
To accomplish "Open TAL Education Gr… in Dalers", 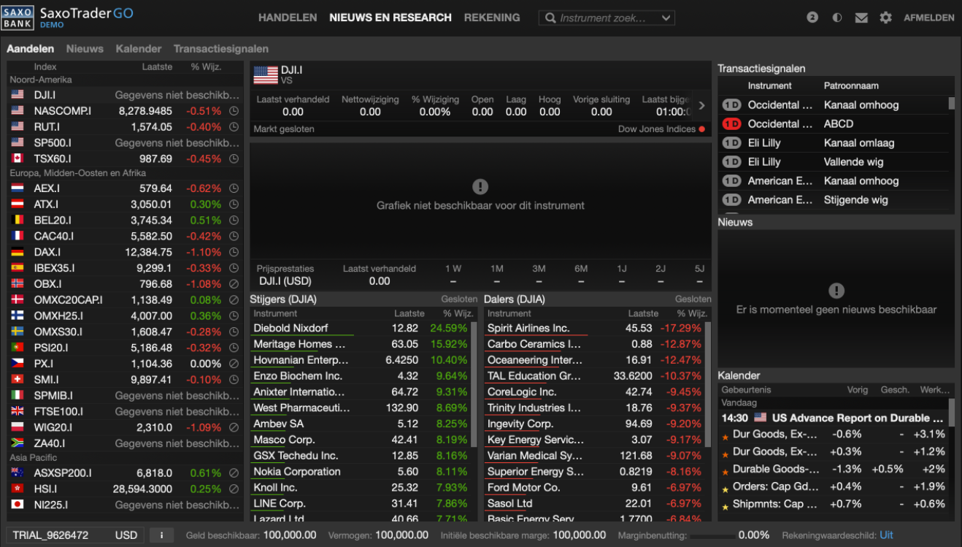I will [x=594, y=376].
